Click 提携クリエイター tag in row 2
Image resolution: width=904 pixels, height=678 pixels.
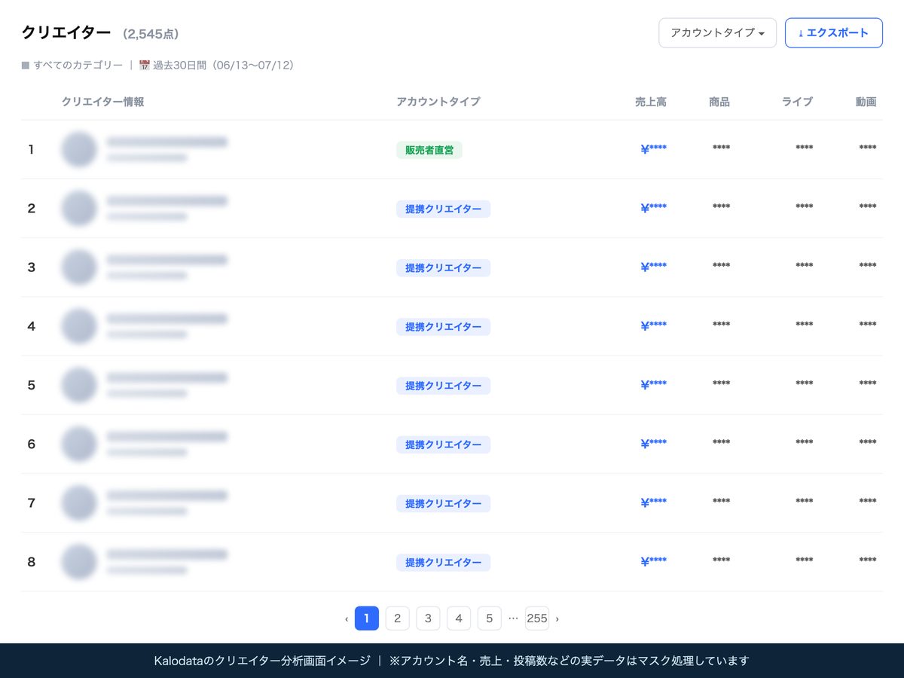click(x=444, y=209)
